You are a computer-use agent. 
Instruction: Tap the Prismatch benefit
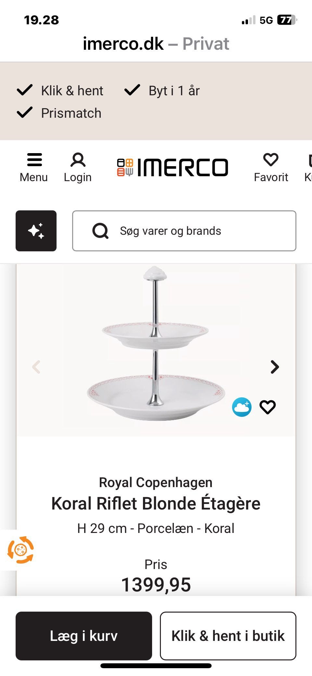click(59, 113)
